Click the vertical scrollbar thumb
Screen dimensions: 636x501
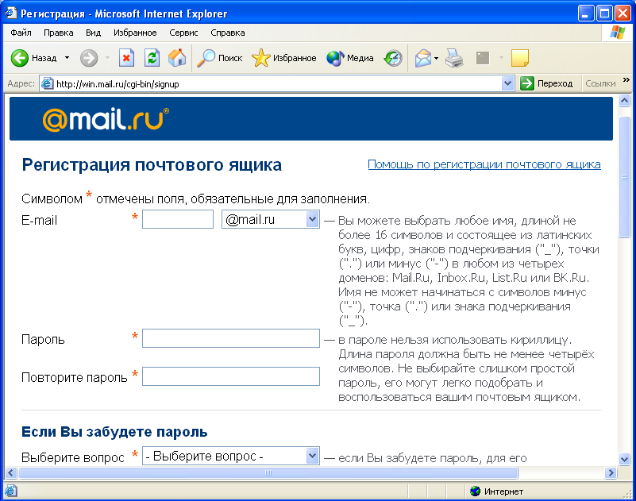[x=624, y=177]
